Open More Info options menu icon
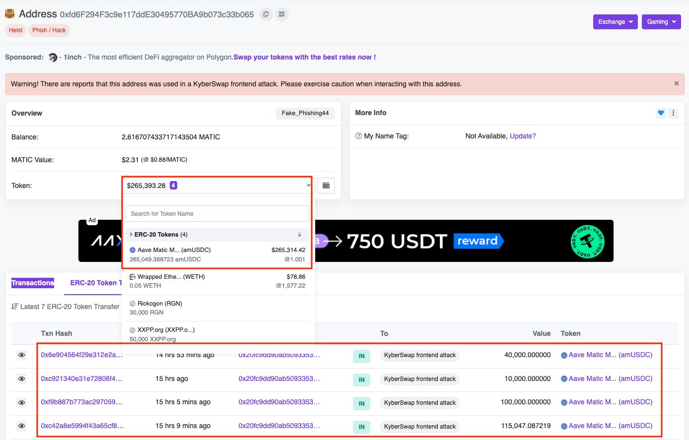This screenshot has width=689, height=440. coord(673,113)
